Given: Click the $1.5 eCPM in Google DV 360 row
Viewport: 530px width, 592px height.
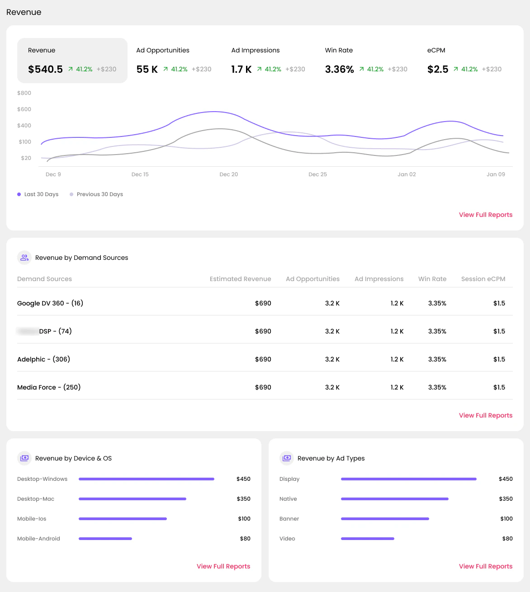Looking at the screenshot, I should coord(499,303).
